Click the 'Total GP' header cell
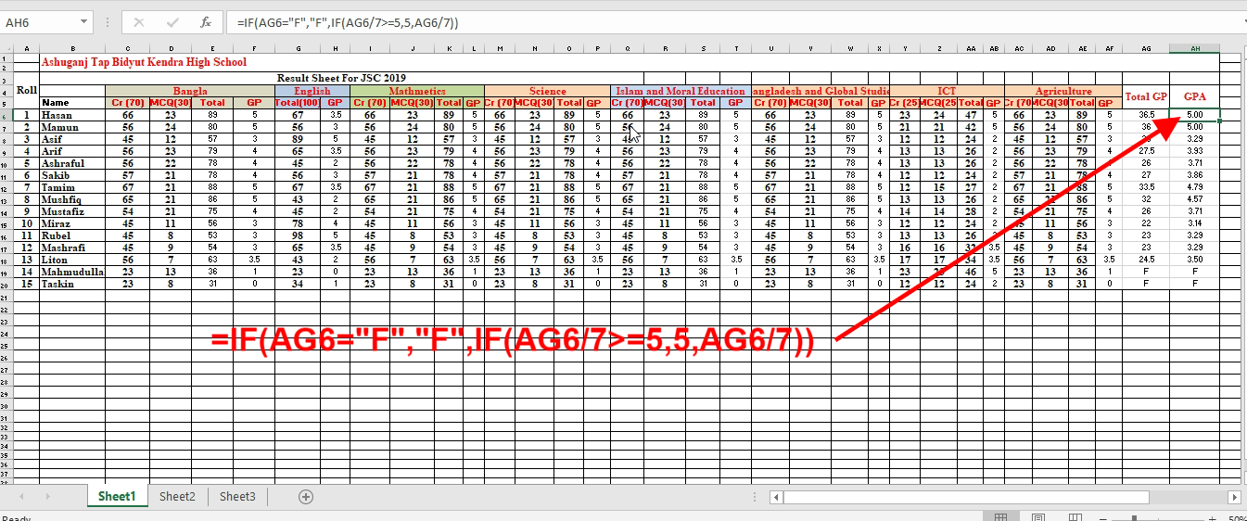 (x=1146, y=96)
